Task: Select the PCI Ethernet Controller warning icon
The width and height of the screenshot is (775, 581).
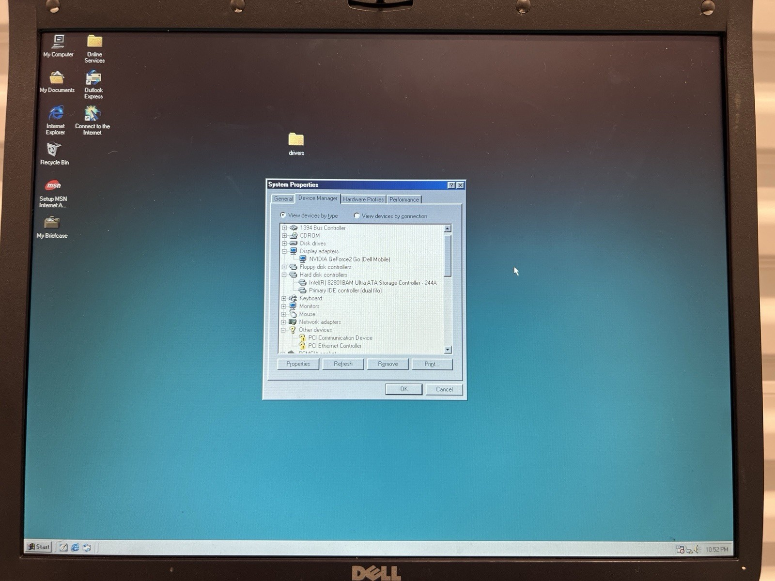Action: tap(302, 346)
